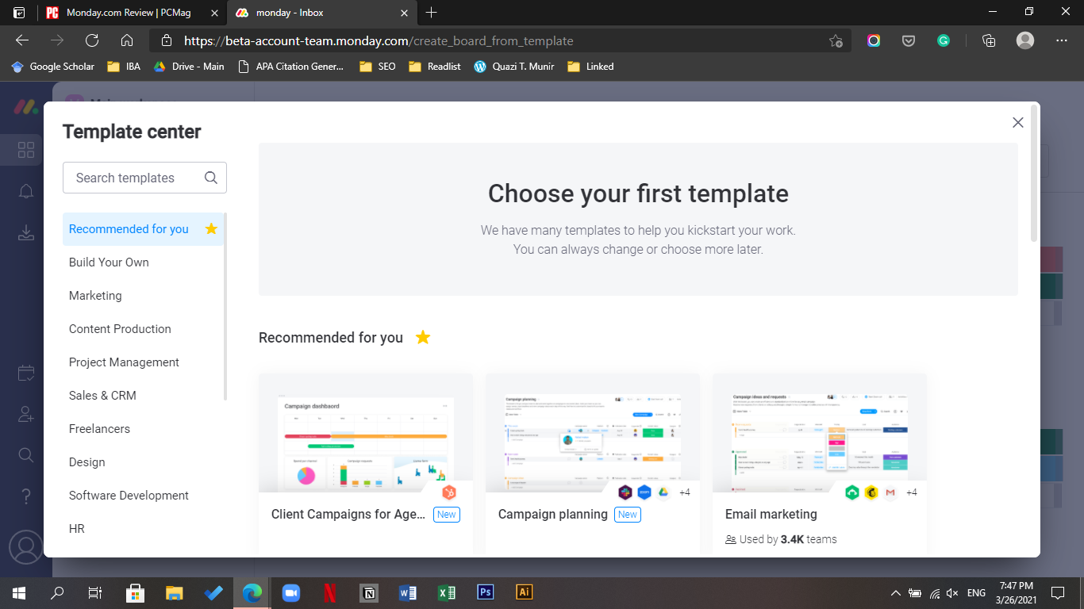Open Client Campaigns for Agencies template thumbnail
Viewport: 1084px width, 609px height.
click(x=366, y=433)
